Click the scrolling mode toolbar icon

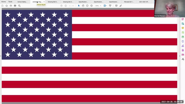[110, 6]
